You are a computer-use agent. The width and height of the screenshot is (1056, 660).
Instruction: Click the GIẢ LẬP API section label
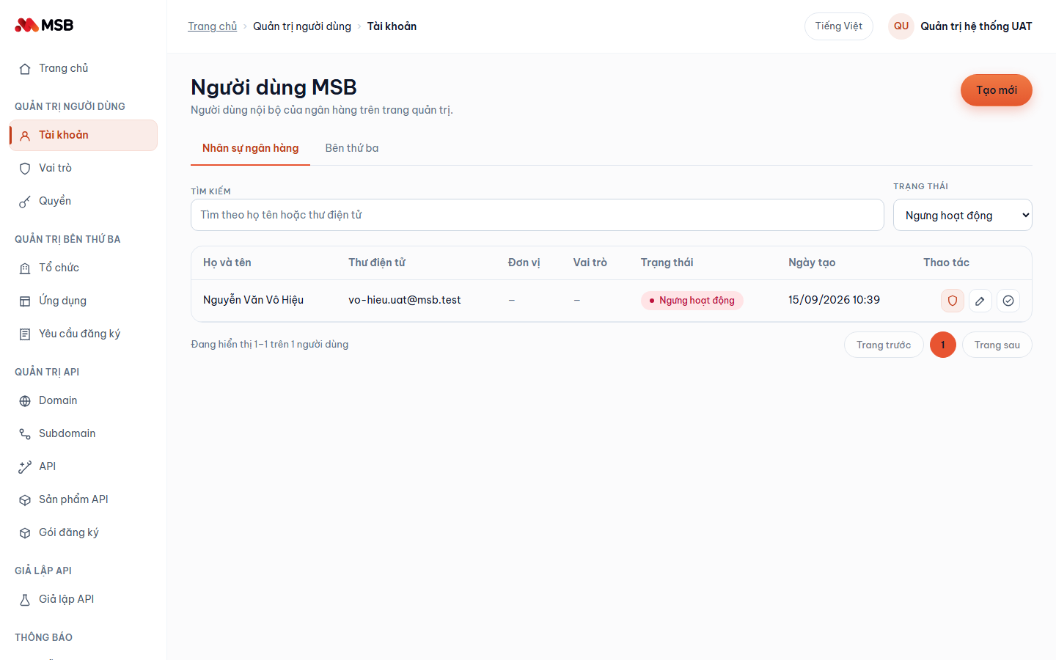click(x=43, y=571)
